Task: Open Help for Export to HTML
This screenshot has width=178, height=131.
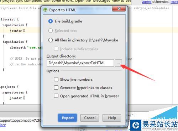Action: click(x=112, y=118)
